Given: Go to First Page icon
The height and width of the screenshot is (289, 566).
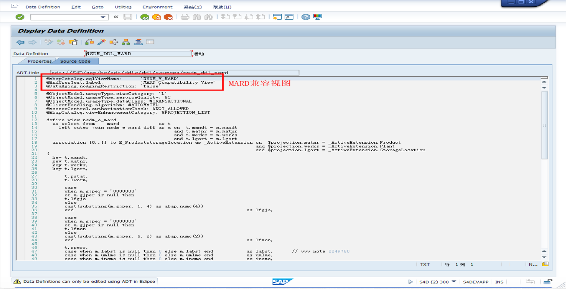Looking at the screenshot, I should pyautogui.click(x=225, y=17).
